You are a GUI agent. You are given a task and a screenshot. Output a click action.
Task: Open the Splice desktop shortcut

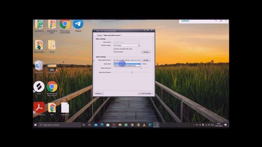[x=39, y=87]
